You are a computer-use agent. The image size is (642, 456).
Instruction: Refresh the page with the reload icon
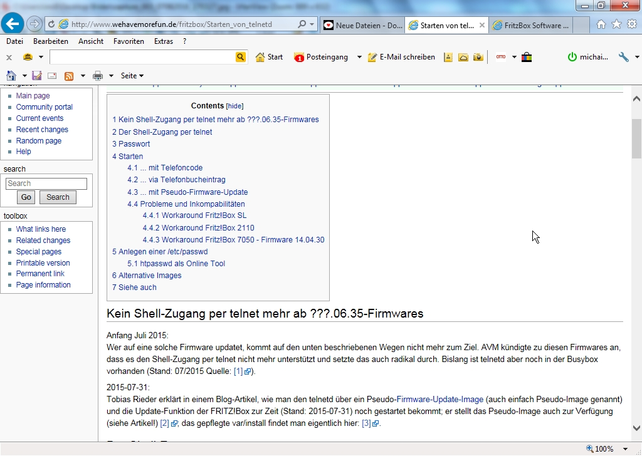(51, 24)
